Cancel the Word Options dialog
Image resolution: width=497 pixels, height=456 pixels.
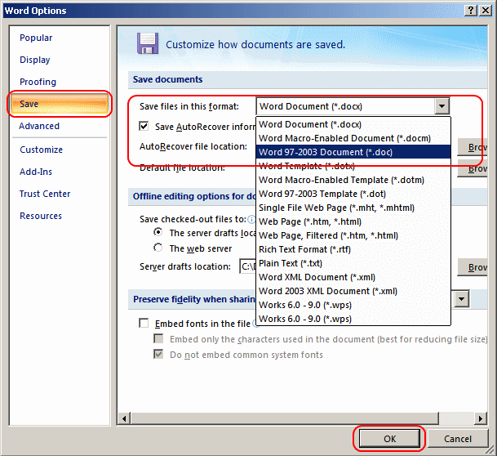[457, 439]
